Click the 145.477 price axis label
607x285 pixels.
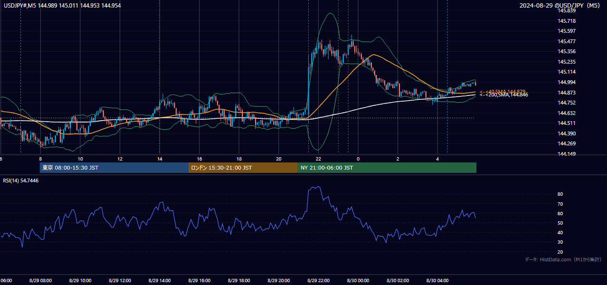(x=567, y=41)
